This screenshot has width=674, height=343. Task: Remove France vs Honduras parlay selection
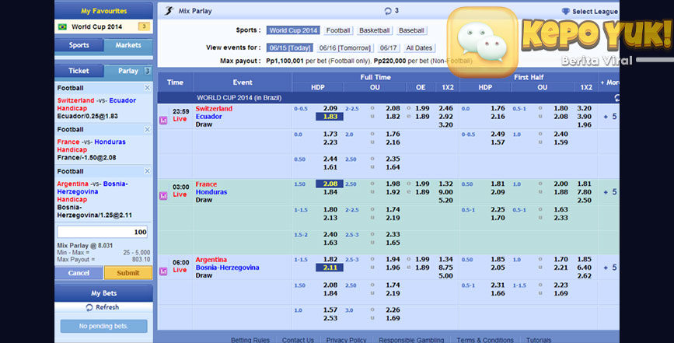pos(148,129)
